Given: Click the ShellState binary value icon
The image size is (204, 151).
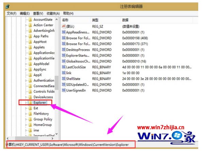Looking at the screenshot, I should pos(64,79).
